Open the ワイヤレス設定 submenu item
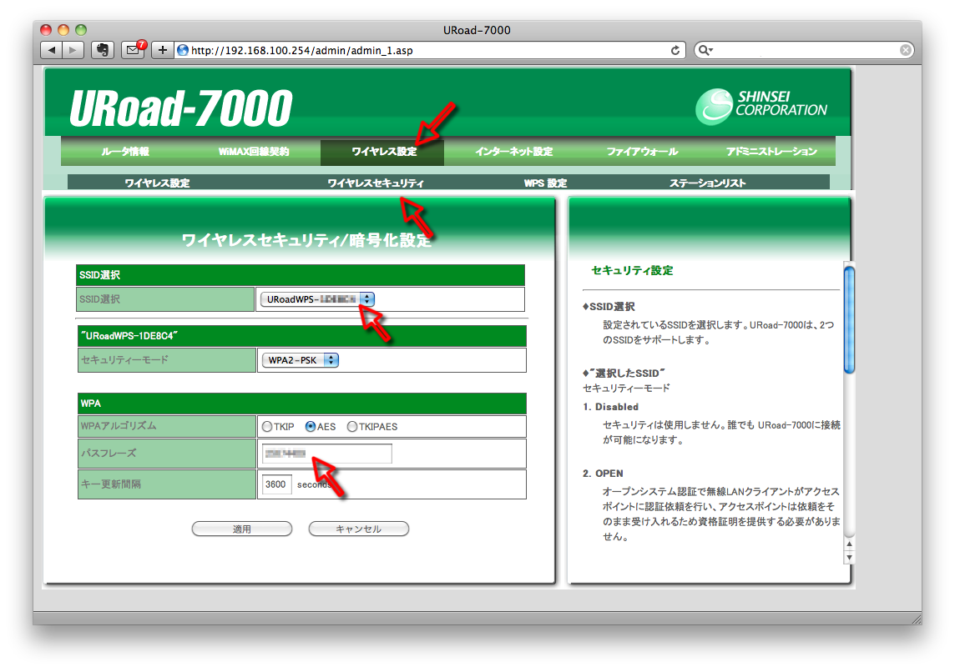 [157, 183]
